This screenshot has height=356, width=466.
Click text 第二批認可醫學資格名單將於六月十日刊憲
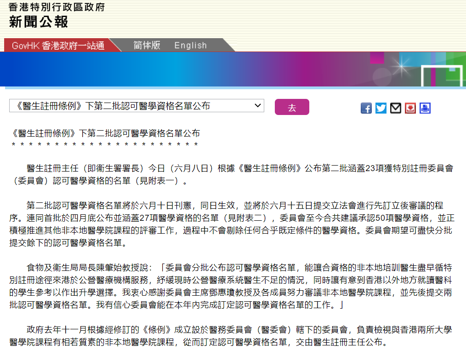click(109, 206)
